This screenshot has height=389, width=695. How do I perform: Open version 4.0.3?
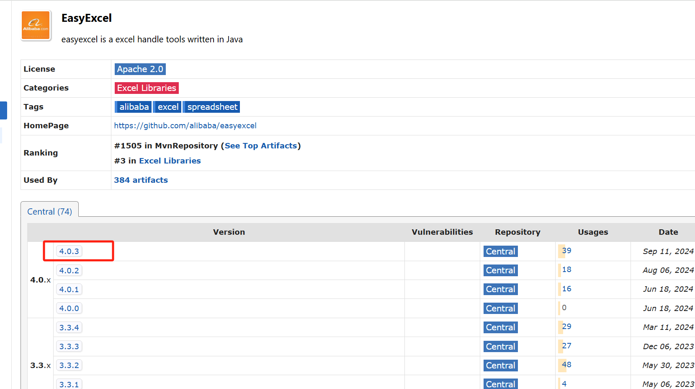69,252
